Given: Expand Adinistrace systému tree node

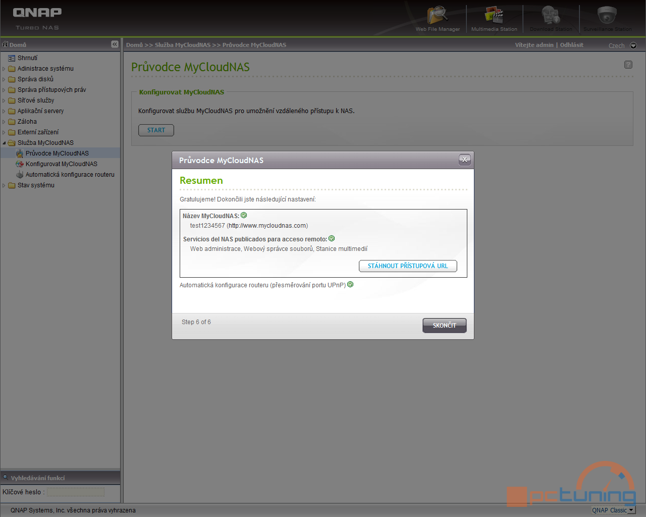Looking at the screenshot, I should point(4,69).
